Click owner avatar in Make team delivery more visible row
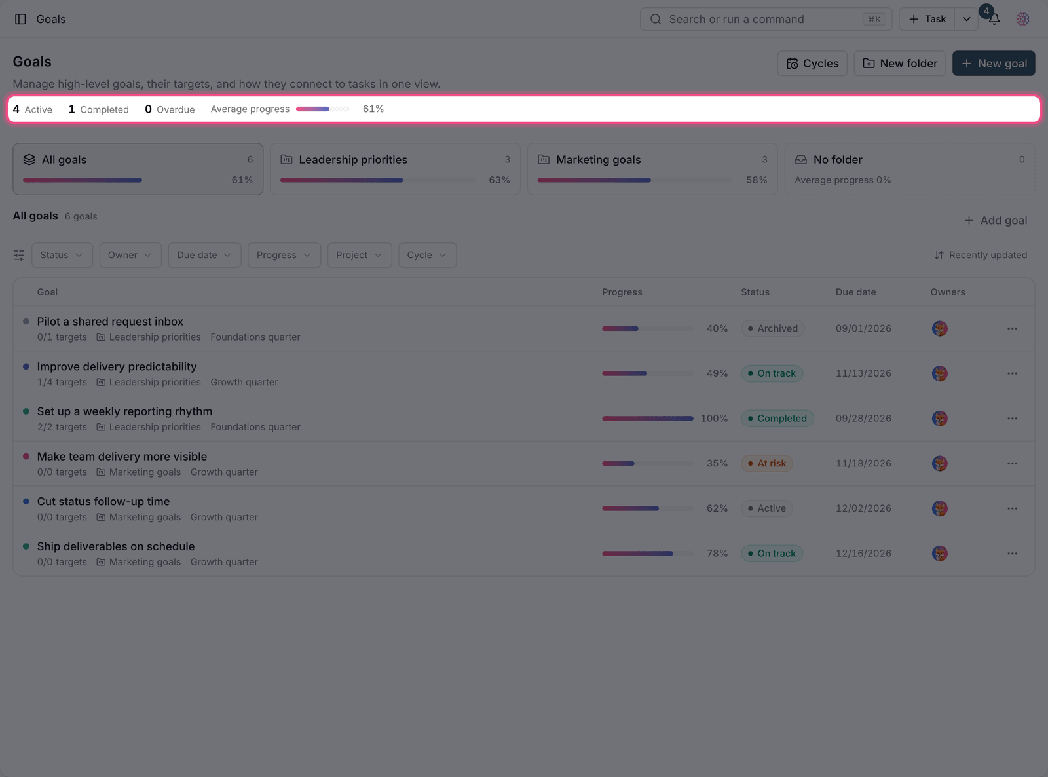Image resolution: width=1048 pixels, height=777 pixels. (940, 463)
